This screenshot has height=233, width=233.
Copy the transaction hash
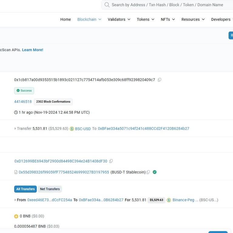[x=160, y=80]
